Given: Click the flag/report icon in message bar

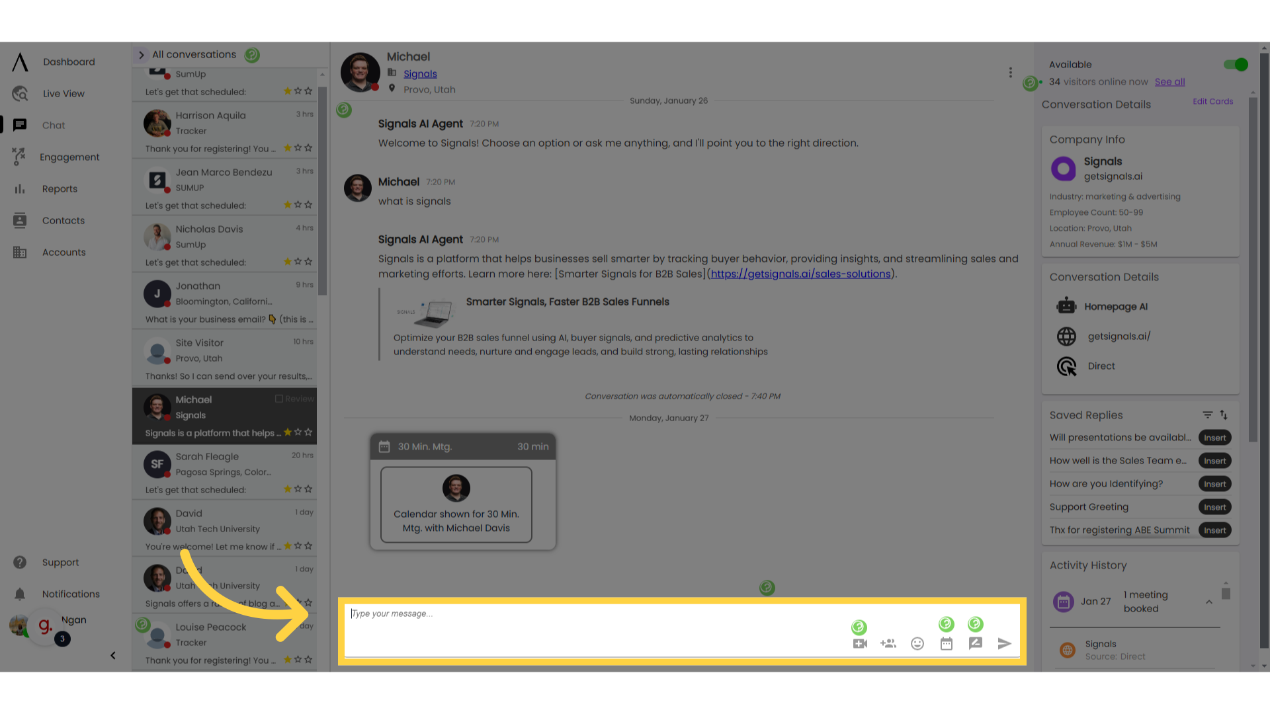Looking at the screenshot, I should pyautogui.click(x=976, y=643).
